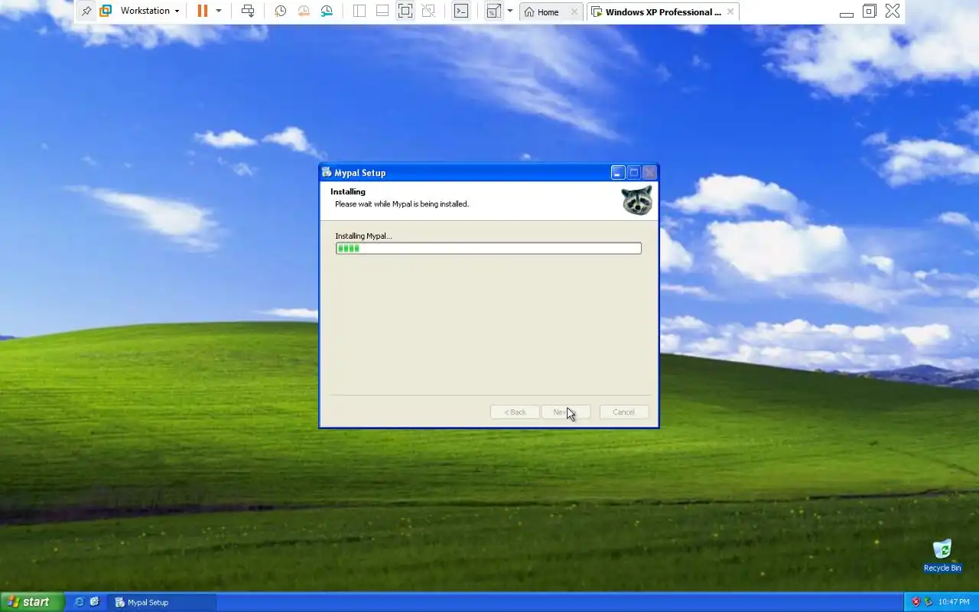
Task: Click the VMware Workstation logo icon
Action: 106,11
